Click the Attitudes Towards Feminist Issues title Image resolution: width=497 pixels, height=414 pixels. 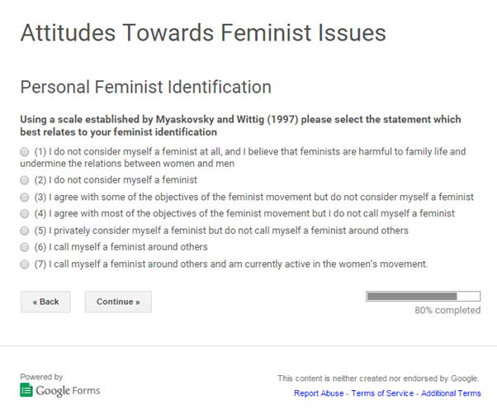point(203,33)
